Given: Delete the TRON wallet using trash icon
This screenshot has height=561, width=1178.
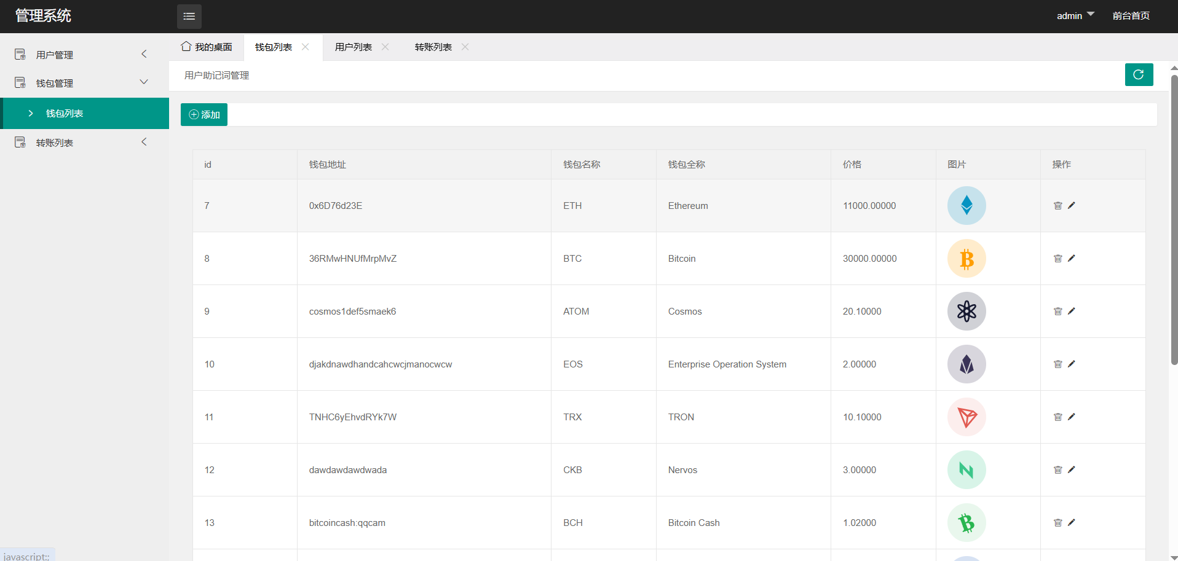Looking at the screenshot, I should (x=1057, y=417).
